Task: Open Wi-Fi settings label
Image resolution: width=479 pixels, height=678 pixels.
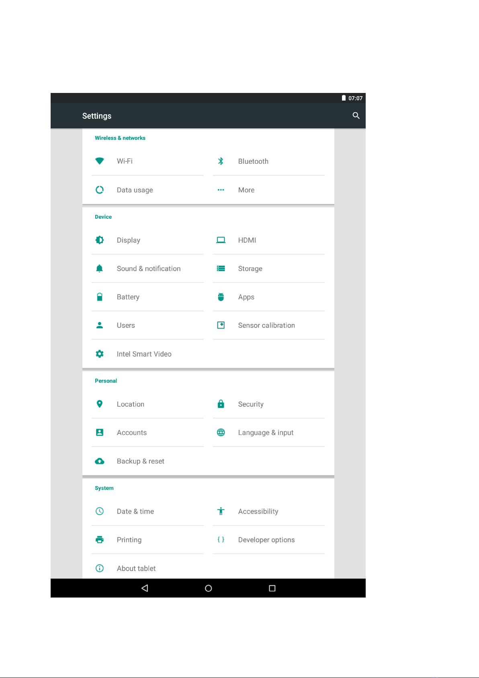Action: 125,161
